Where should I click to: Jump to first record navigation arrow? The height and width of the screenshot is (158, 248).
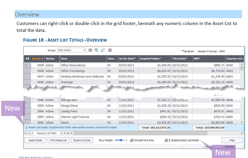tap(26, 133)
